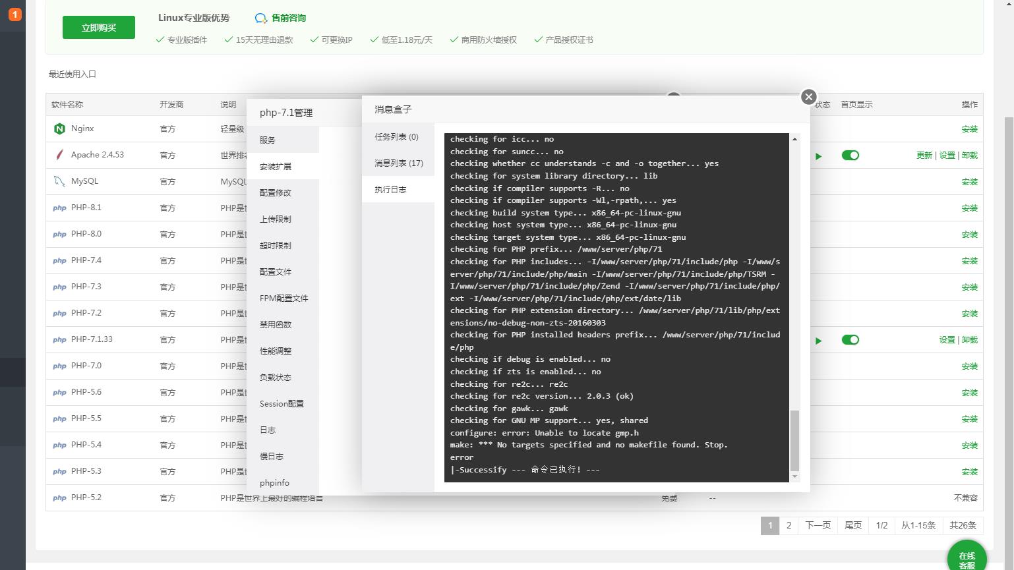This screenshot has width=1014, height=570.
Task: Click the PHP-7.2 php icon
Action: click(59, 313)
